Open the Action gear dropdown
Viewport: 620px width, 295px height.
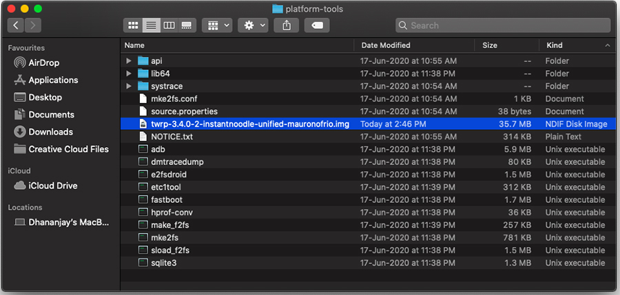pyautogui.click(x=253, y=25)
